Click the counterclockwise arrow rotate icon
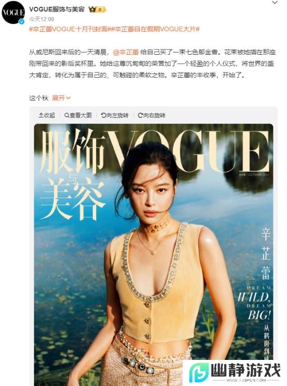The height and width of the screenshot is (386, 287). (x=103, y=115)
